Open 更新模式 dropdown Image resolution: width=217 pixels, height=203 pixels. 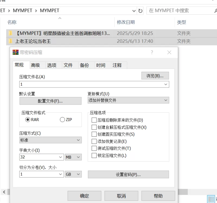pos(128,100)
